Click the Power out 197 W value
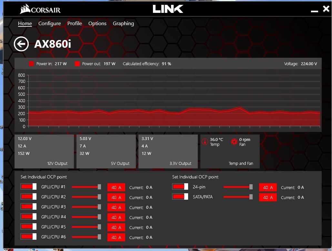 pyautogui.click(x=109, y=64)
